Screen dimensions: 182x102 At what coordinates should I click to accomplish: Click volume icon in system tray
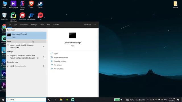[156, 99]
